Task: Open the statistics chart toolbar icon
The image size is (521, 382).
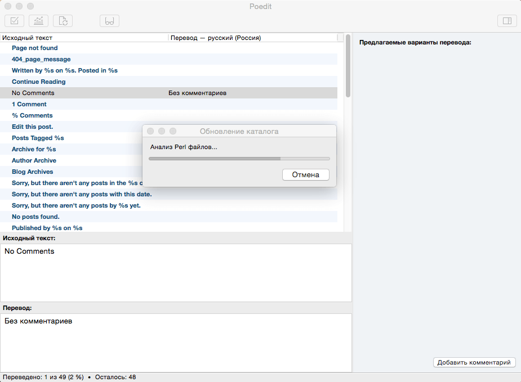Action: (x=38, y=21)
